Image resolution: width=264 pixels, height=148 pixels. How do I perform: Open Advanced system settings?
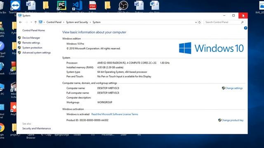point(36,53)
